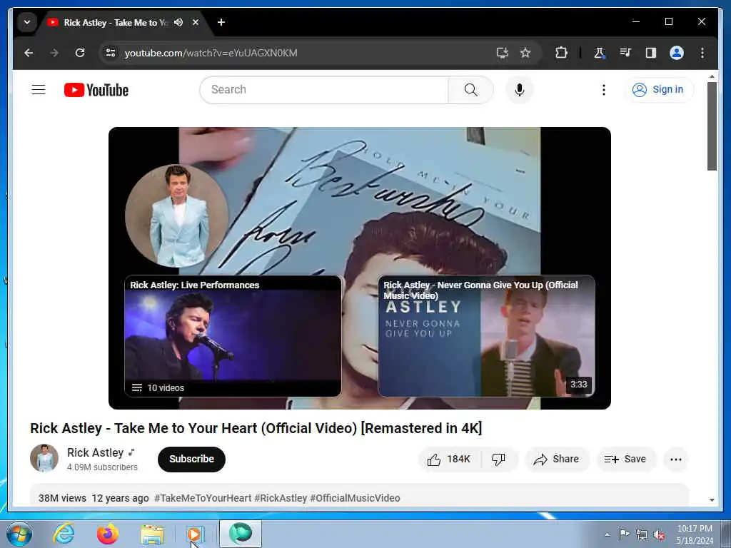The height and width of the screenshot is (548, 731).
Task: Sign in to YouTube
Action: coord(658,89)
